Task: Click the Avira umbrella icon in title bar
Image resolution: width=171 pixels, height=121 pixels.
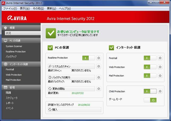Action: pyautogui.click(x=3, y=3)
